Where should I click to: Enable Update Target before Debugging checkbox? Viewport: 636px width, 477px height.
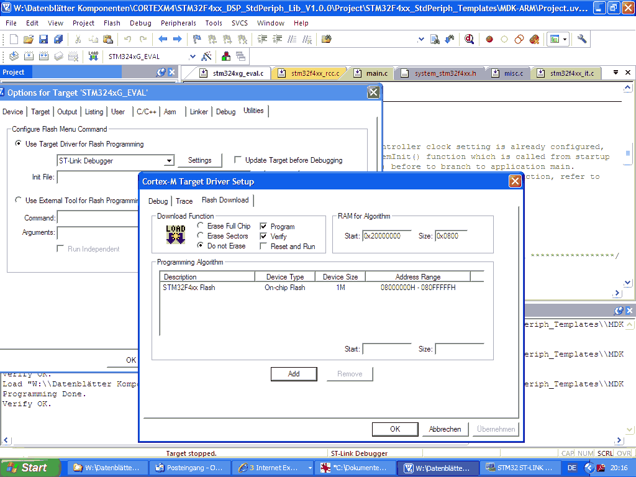tap(238, 160)
